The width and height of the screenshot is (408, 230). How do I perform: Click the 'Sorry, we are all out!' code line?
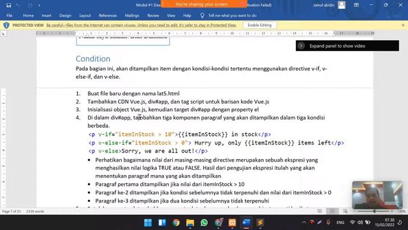[148, 151]
